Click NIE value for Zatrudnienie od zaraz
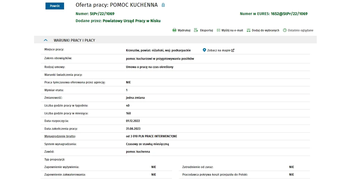The image size is (352, 185). (291, 167)
